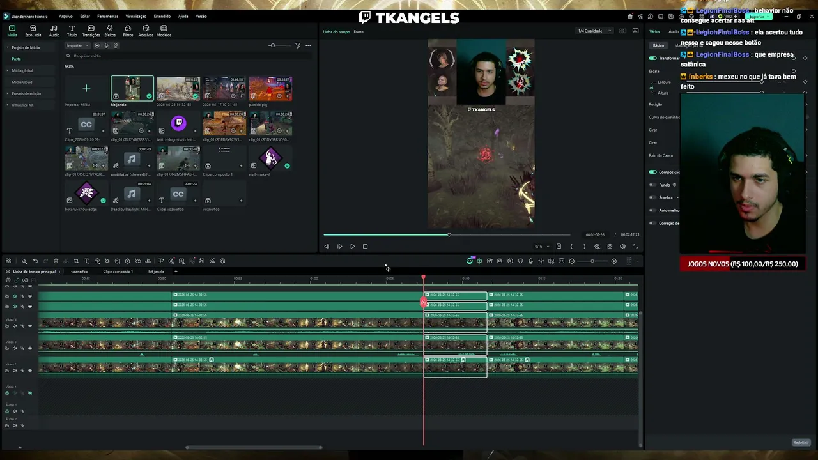This screenshot has height=460, width=818.
Task: Open the Linha do tempo principal tab menu
Action: pyautogui.click(x=59, y=272)
